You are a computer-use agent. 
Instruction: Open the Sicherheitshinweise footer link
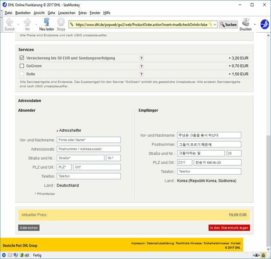coord(216,243)
